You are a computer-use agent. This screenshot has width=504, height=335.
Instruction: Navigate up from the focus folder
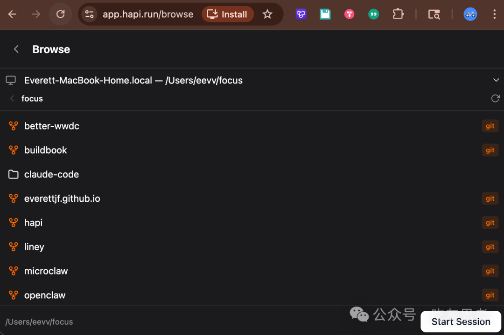[x=12, y=98]
